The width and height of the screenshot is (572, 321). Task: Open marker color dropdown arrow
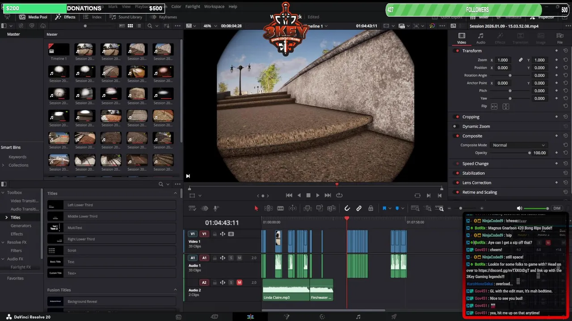(x=403, y=208)
